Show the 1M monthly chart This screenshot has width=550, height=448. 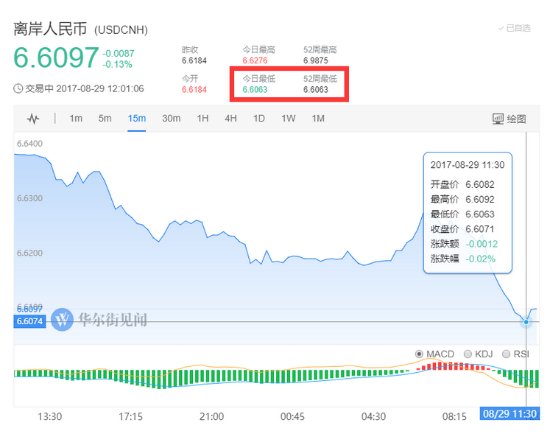[x=318, y=119]
